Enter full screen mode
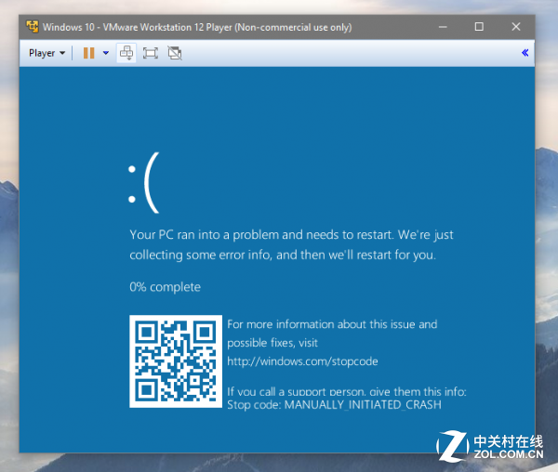 [151, 53]
